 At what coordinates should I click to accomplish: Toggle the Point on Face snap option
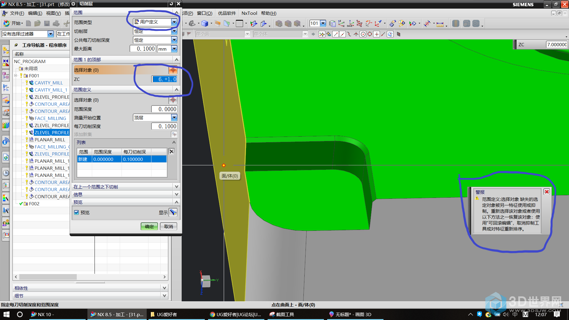click(x=390, y=34)
